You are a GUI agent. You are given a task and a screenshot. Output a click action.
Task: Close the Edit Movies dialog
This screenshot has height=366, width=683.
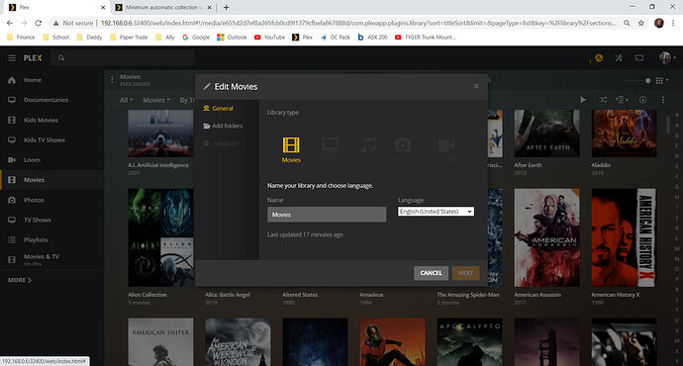[476, 86]
